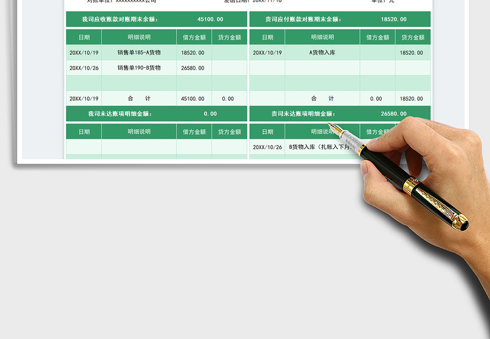Click 明细说明 column header under 我司应收账款 section

pos(139,37)
